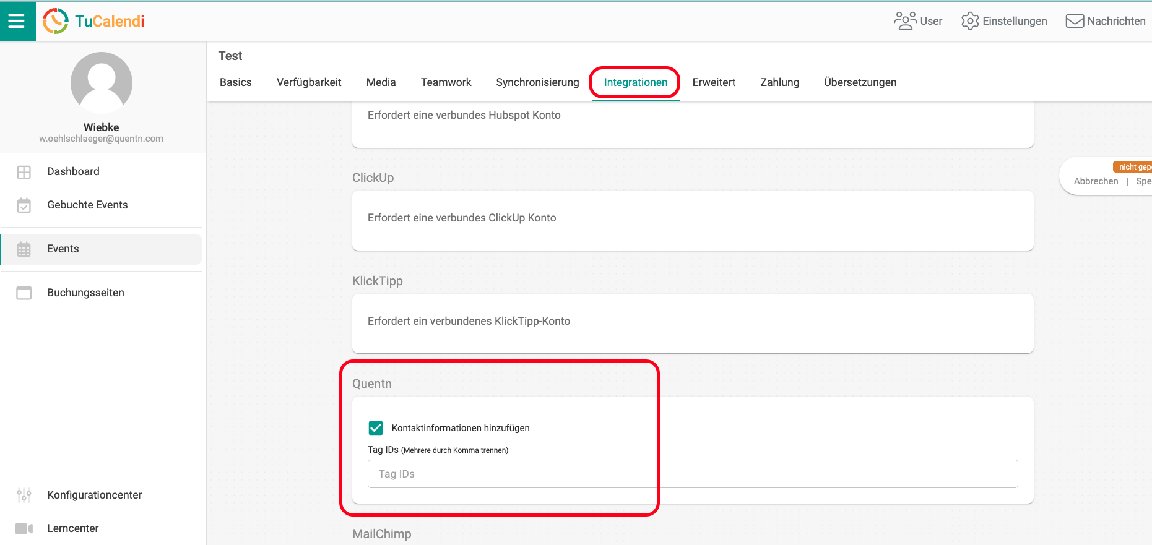Screen dimensions: 1152x545
Task: Click the orange 'nicht gesp' status badge
Action: click(x=1133, y=167)
